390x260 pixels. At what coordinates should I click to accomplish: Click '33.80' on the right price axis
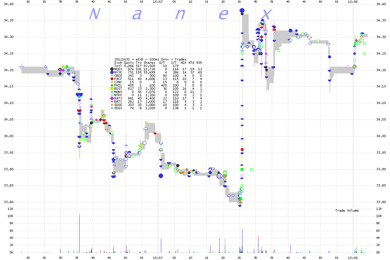(382, 202)
